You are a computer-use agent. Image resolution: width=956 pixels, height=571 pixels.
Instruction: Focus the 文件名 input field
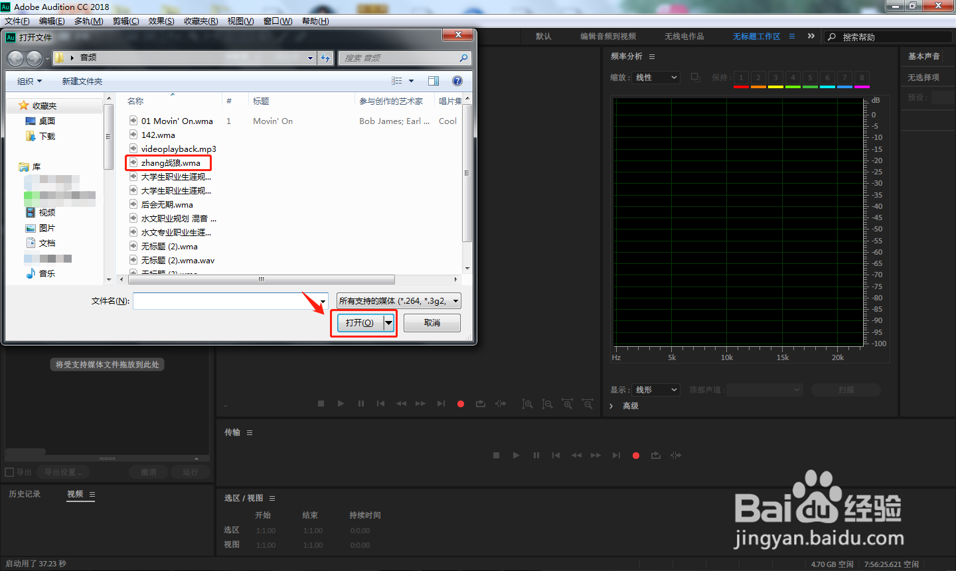[x=226, y=301]
